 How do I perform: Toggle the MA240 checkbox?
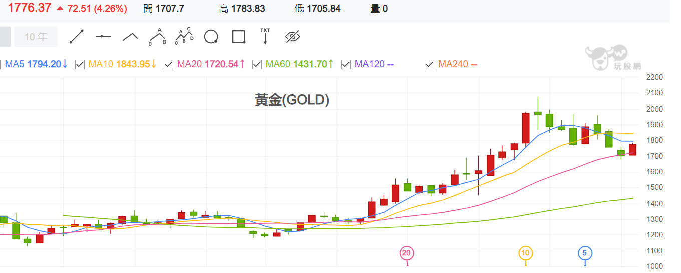coord(429,64)
